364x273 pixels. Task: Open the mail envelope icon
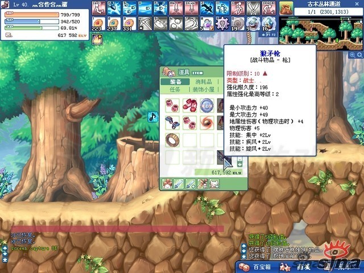tap(9, 35)
